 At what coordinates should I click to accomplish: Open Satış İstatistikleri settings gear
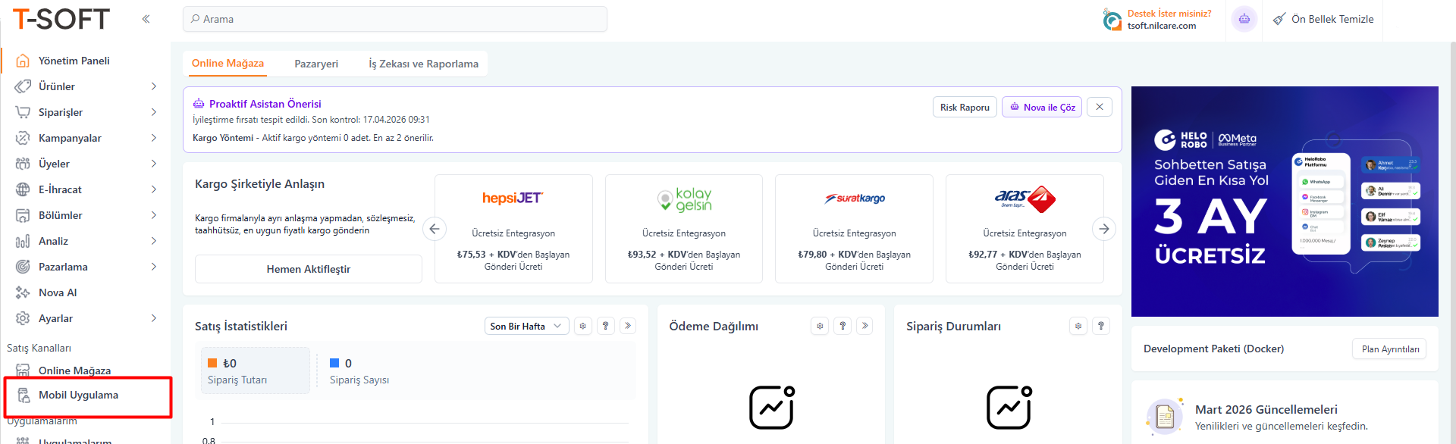[582, 326]
